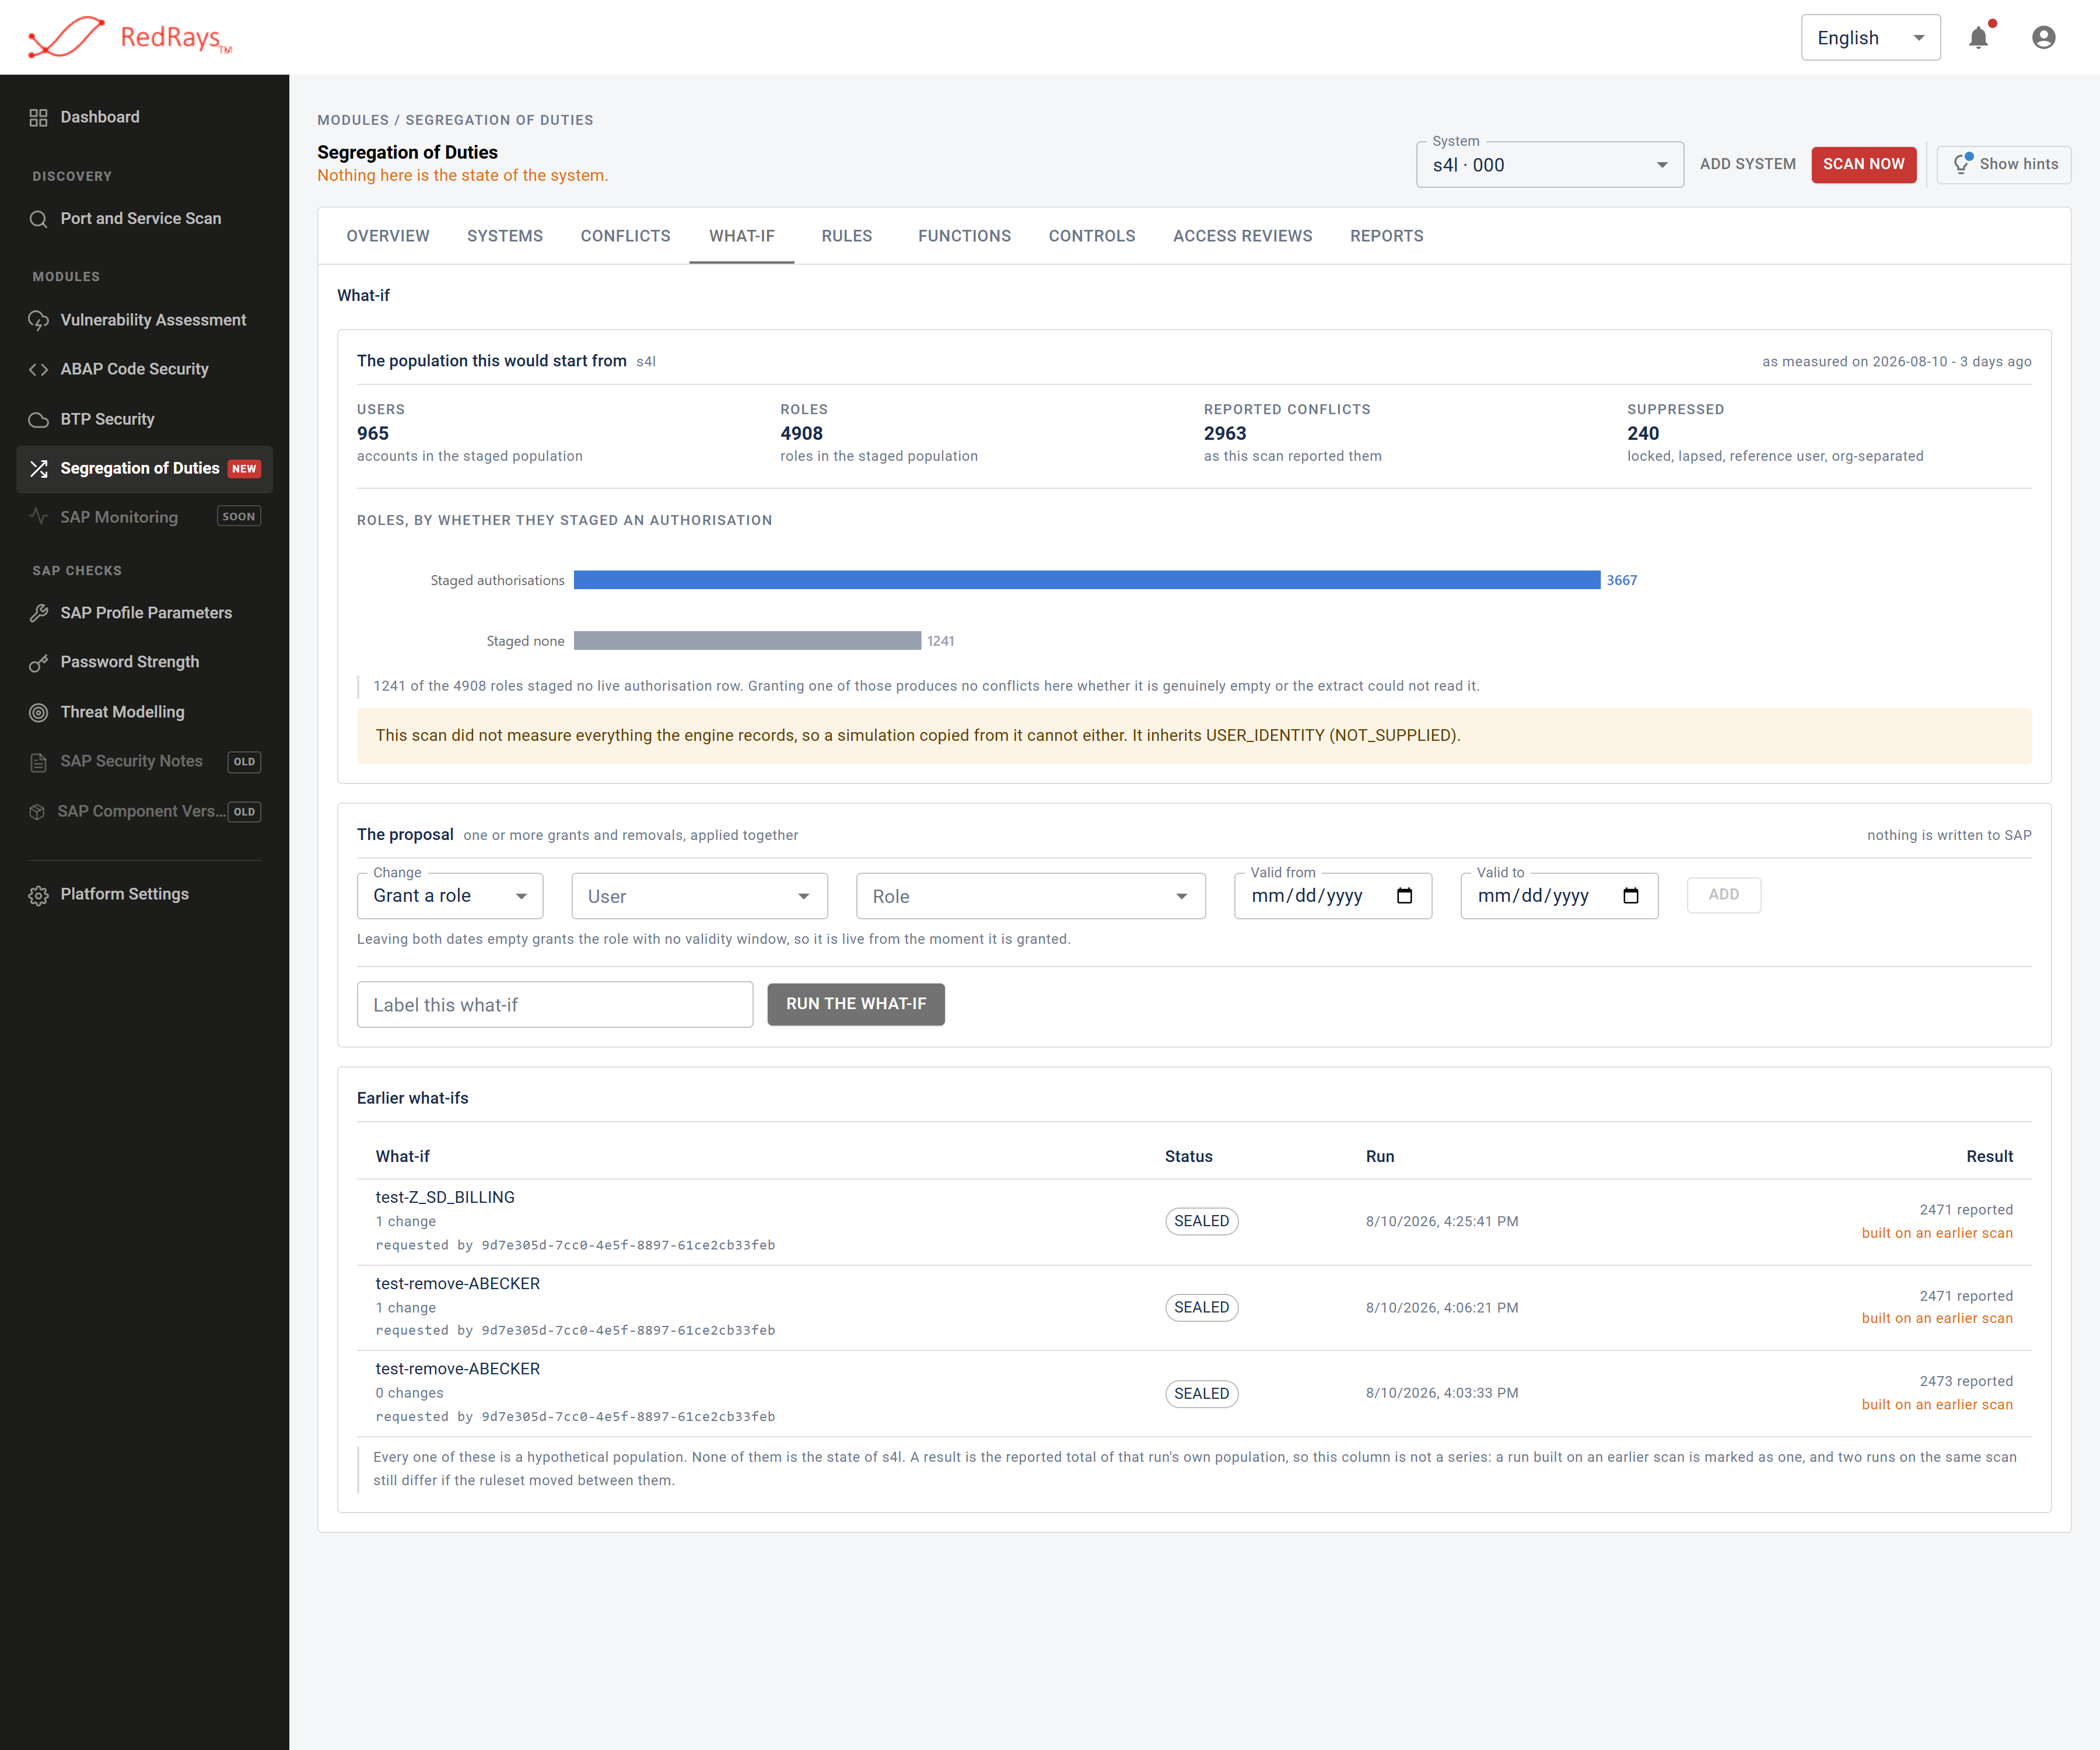The width and height of the screenshot is (2100, 1750).
Task: Open the Access Reviews tab
Action: 1243,236
